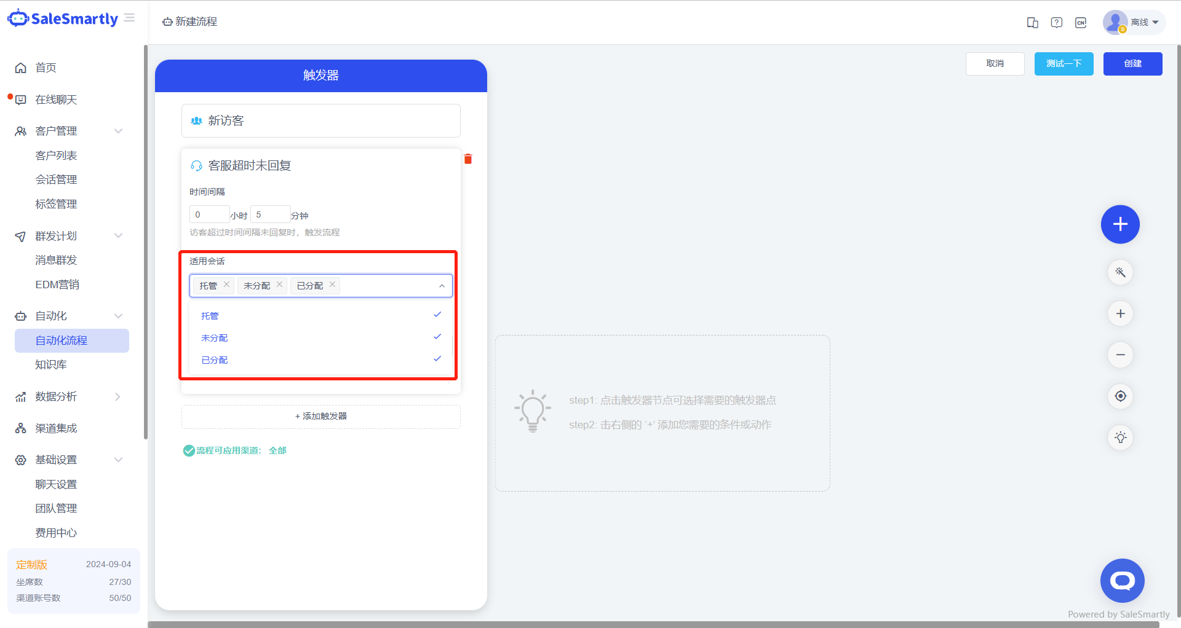Collapse the 适用会话 dropdown arrow
This screenshot has width=1181, height=628.
click(x=442, y=286)
